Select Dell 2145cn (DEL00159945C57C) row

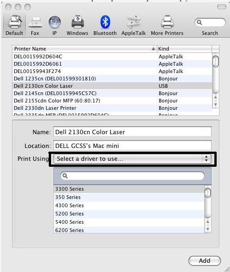pos(112,93)
